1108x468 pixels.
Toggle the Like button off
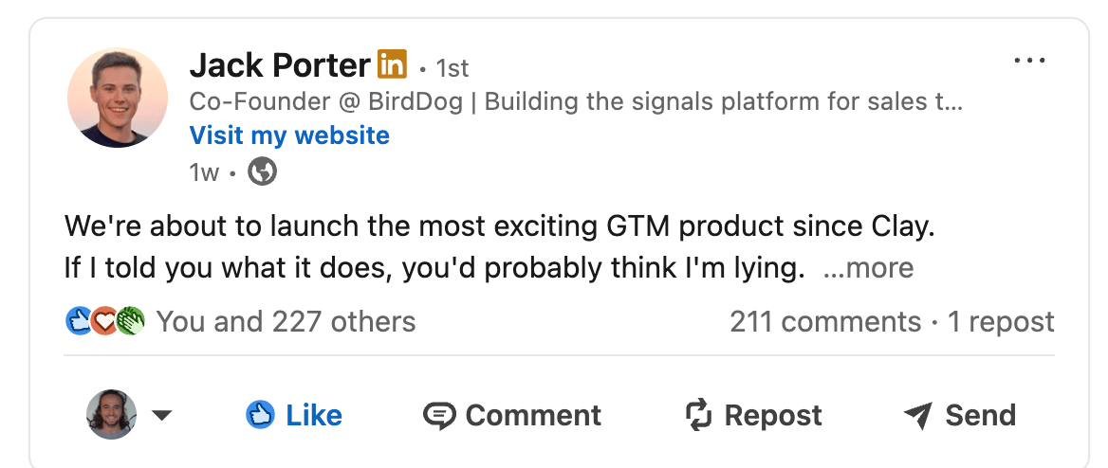pyautogui.click(x=294, y=415)
